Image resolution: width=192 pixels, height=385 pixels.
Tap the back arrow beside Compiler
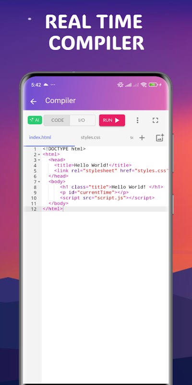tap(33, 102)
